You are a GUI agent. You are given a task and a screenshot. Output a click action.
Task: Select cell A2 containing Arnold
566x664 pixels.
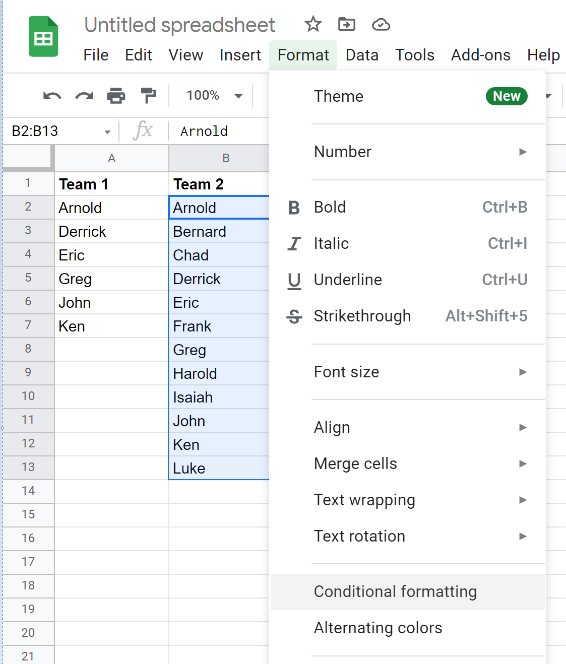coord(111,208)
